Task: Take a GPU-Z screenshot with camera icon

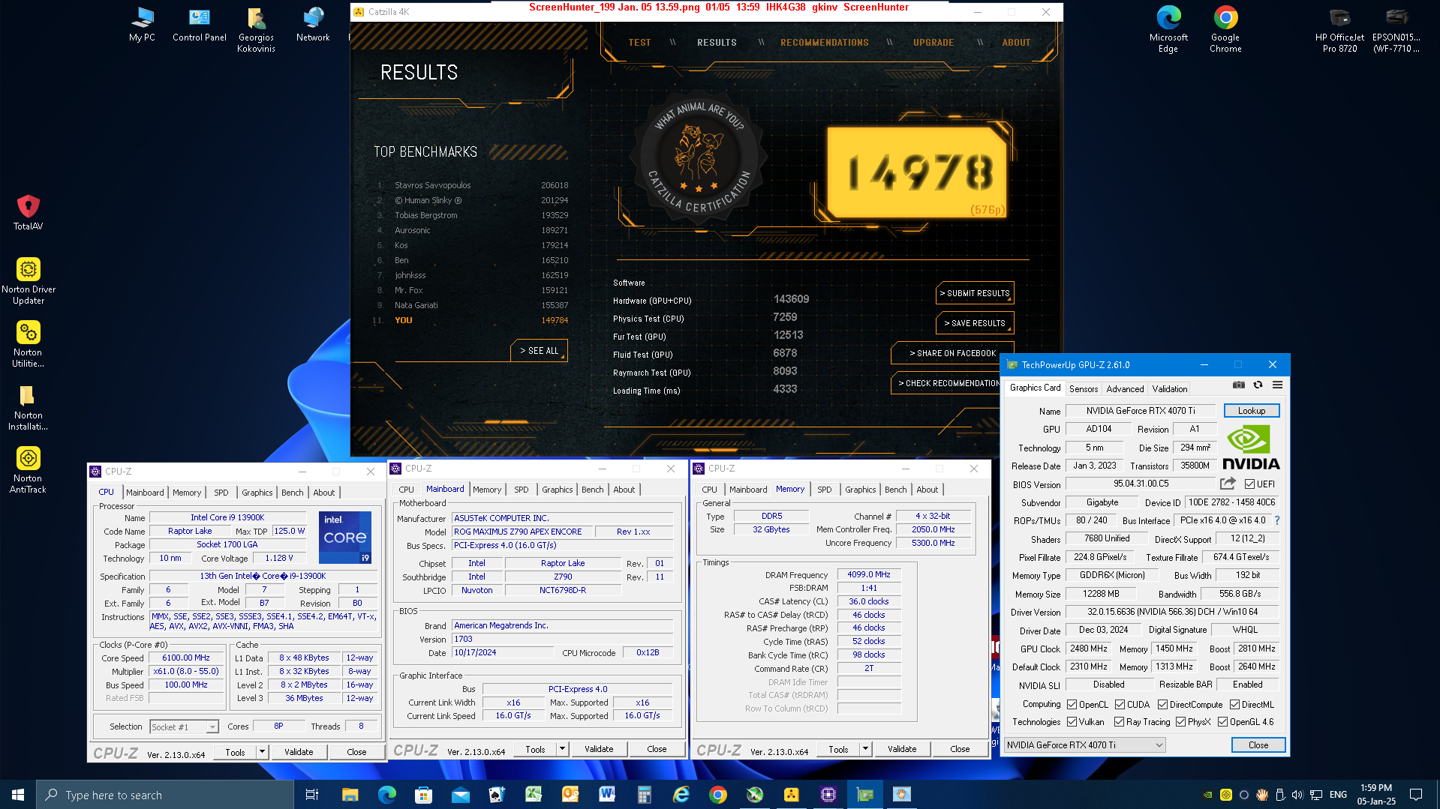Action: click(x=1239, y=385)
